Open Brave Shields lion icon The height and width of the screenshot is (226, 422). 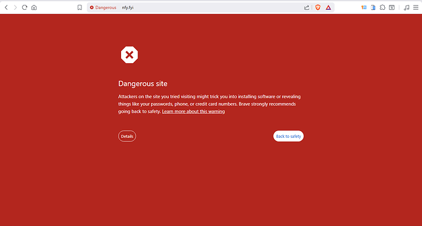pos(318,7)
